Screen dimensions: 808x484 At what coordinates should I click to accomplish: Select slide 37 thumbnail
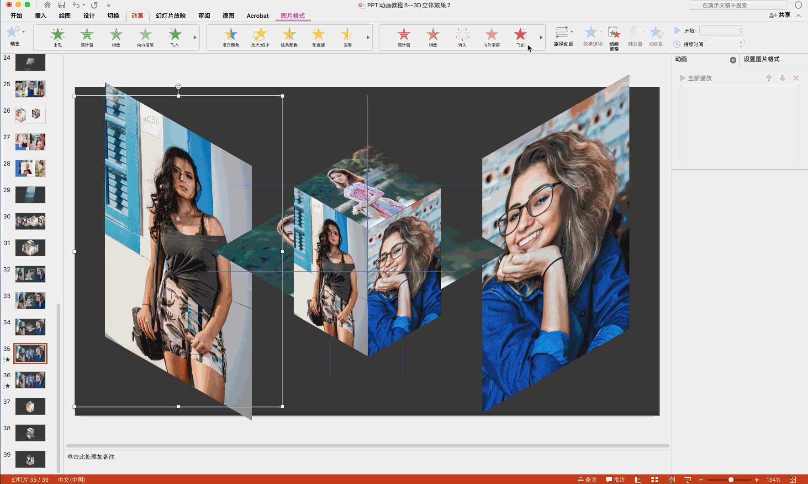[x=30, y=406]
